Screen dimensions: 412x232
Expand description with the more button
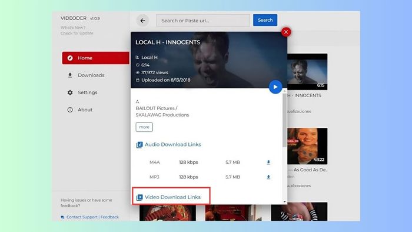(x=144, y=127)
